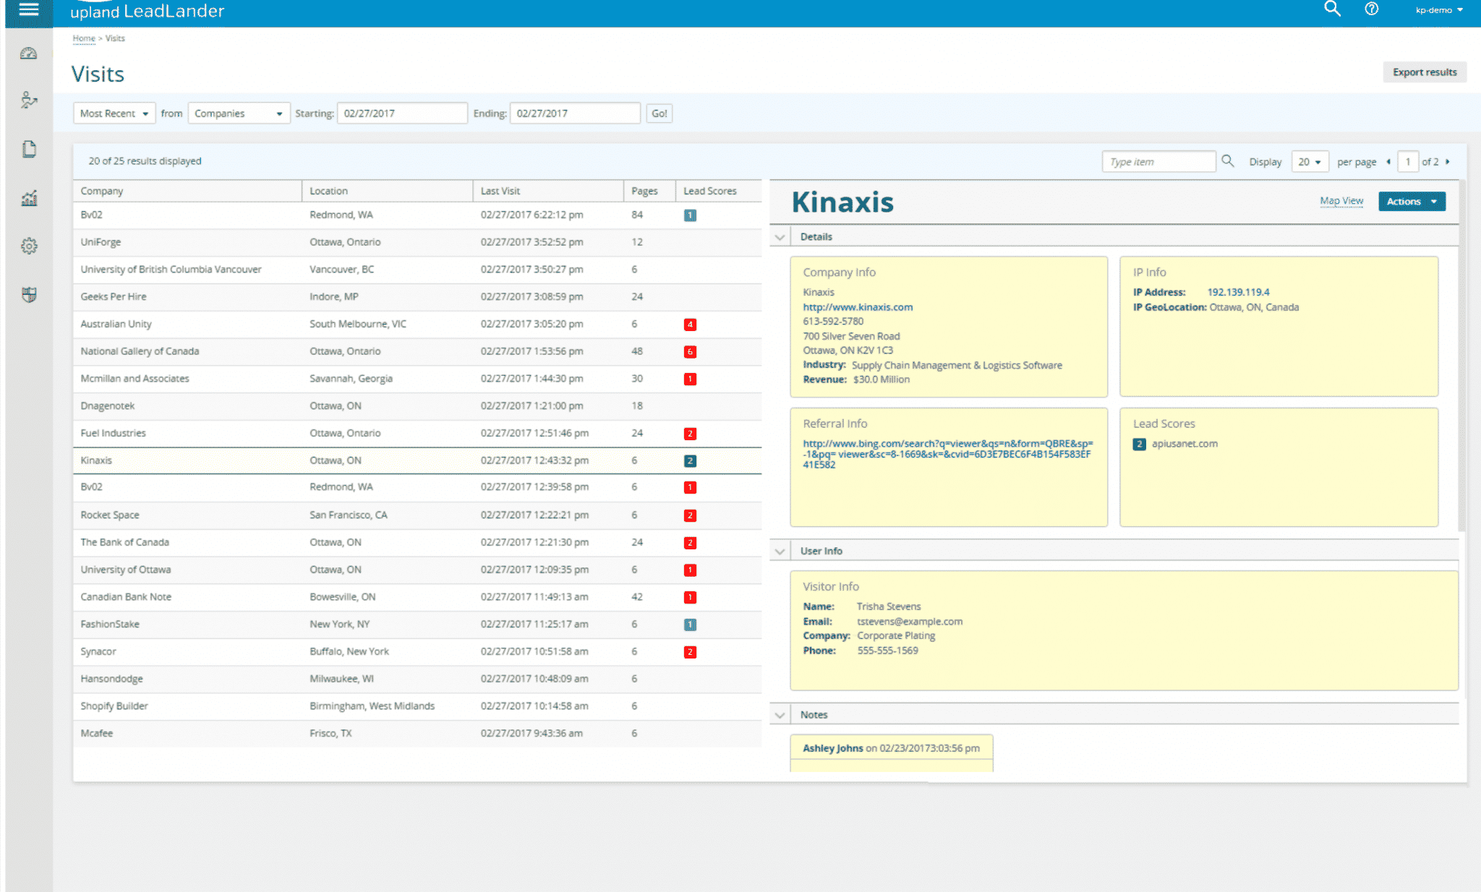
Task: Sort by the Last Visit column header
Action: coord(548,191)
